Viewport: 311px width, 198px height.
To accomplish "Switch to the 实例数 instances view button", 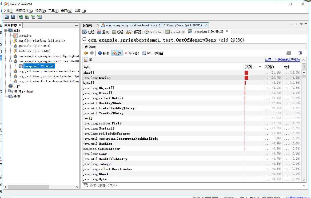I will (132, 53).
